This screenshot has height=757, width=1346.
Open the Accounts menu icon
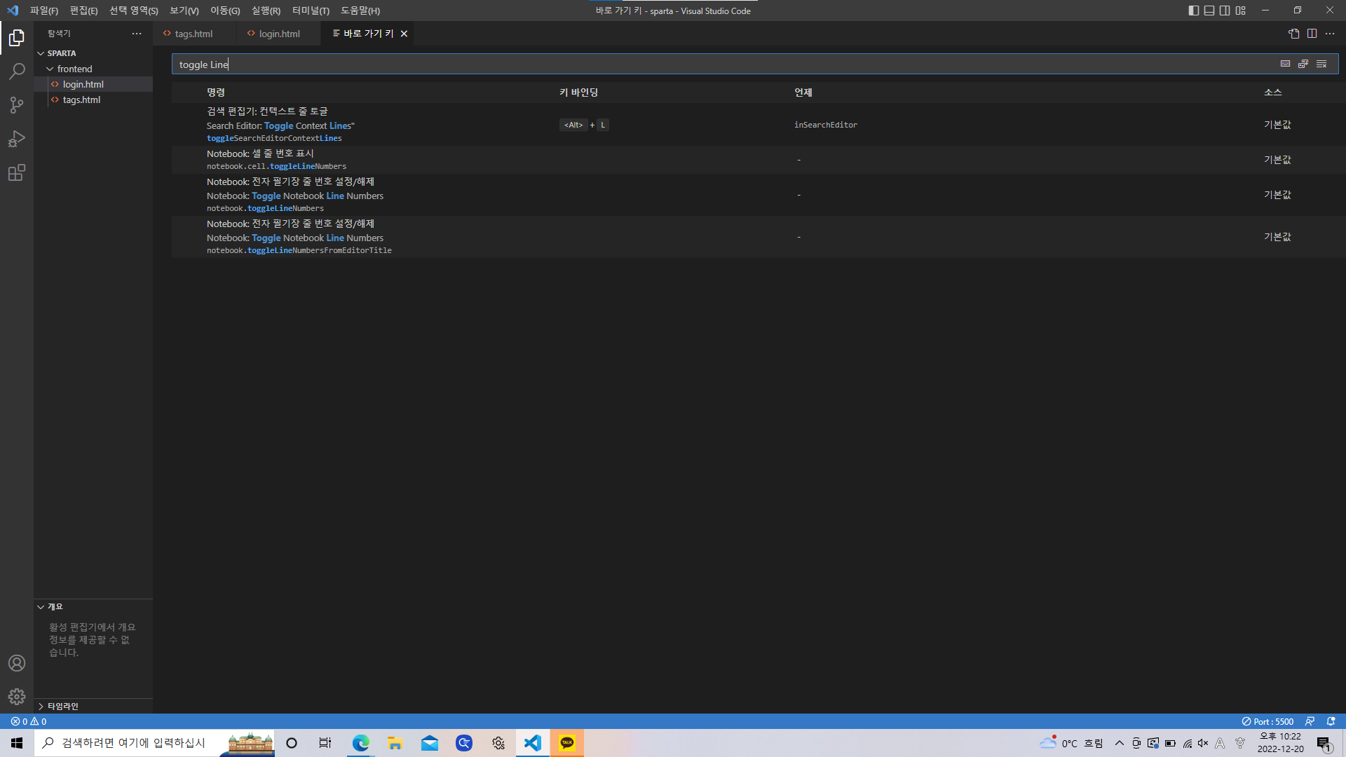point(17,663)
